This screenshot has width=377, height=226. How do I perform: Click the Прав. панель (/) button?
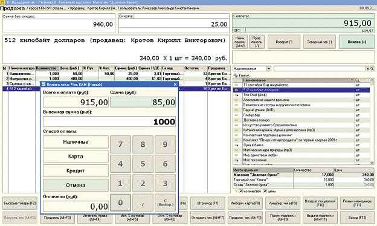click(257, 42)
